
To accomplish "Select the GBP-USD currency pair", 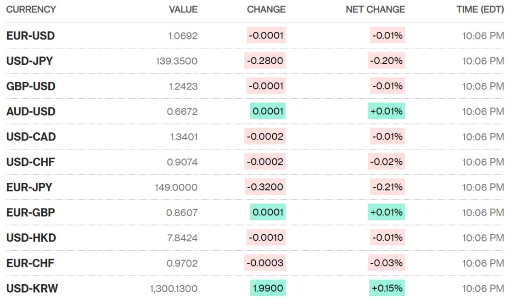I will 31,86.
